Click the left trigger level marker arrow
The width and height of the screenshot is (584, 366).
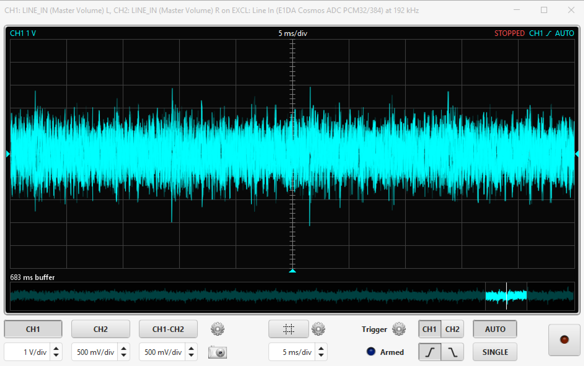pyautogui.click(x=8, y=154)
